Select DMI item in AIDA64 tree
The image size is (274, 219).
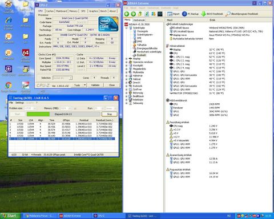[139, 38]
